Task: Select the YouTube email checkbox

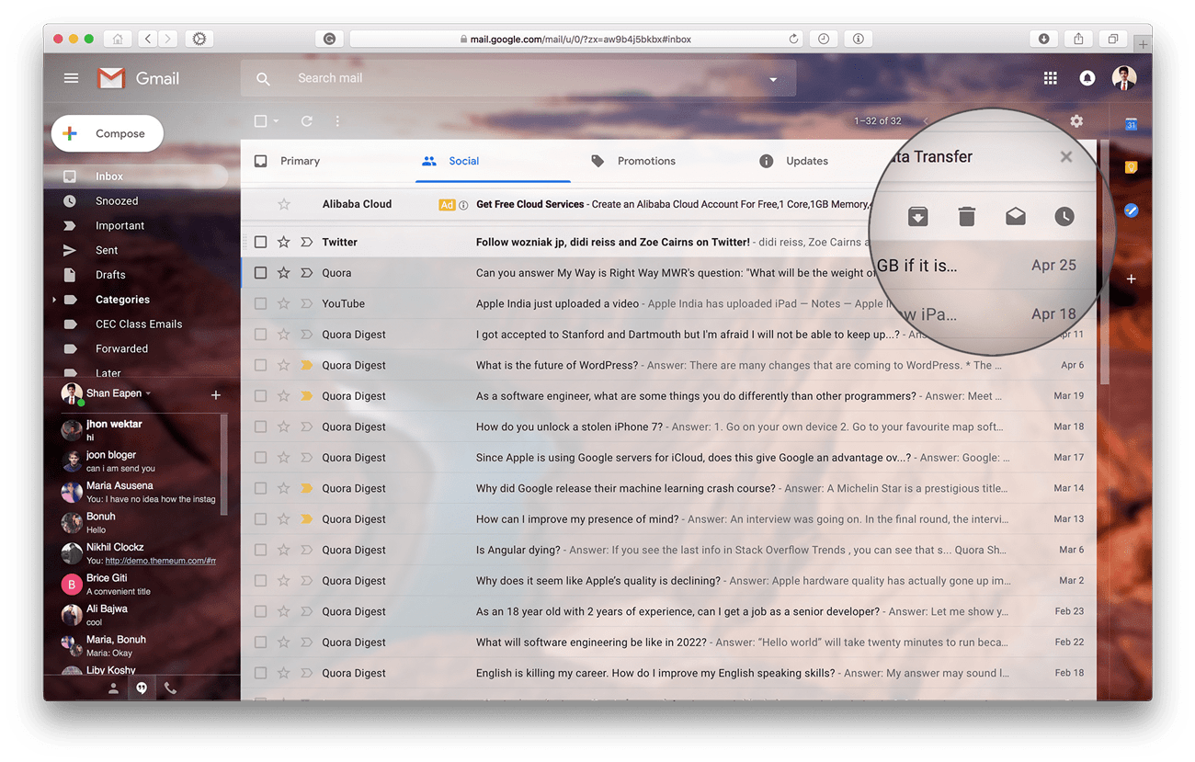Action: [x=260, y=303]
